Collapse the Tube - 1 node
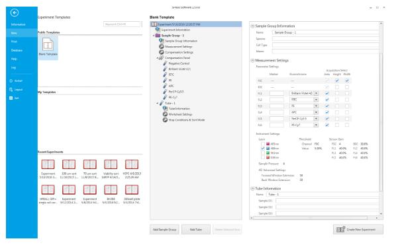Screen dimensions: 398x245 point(158,103)
